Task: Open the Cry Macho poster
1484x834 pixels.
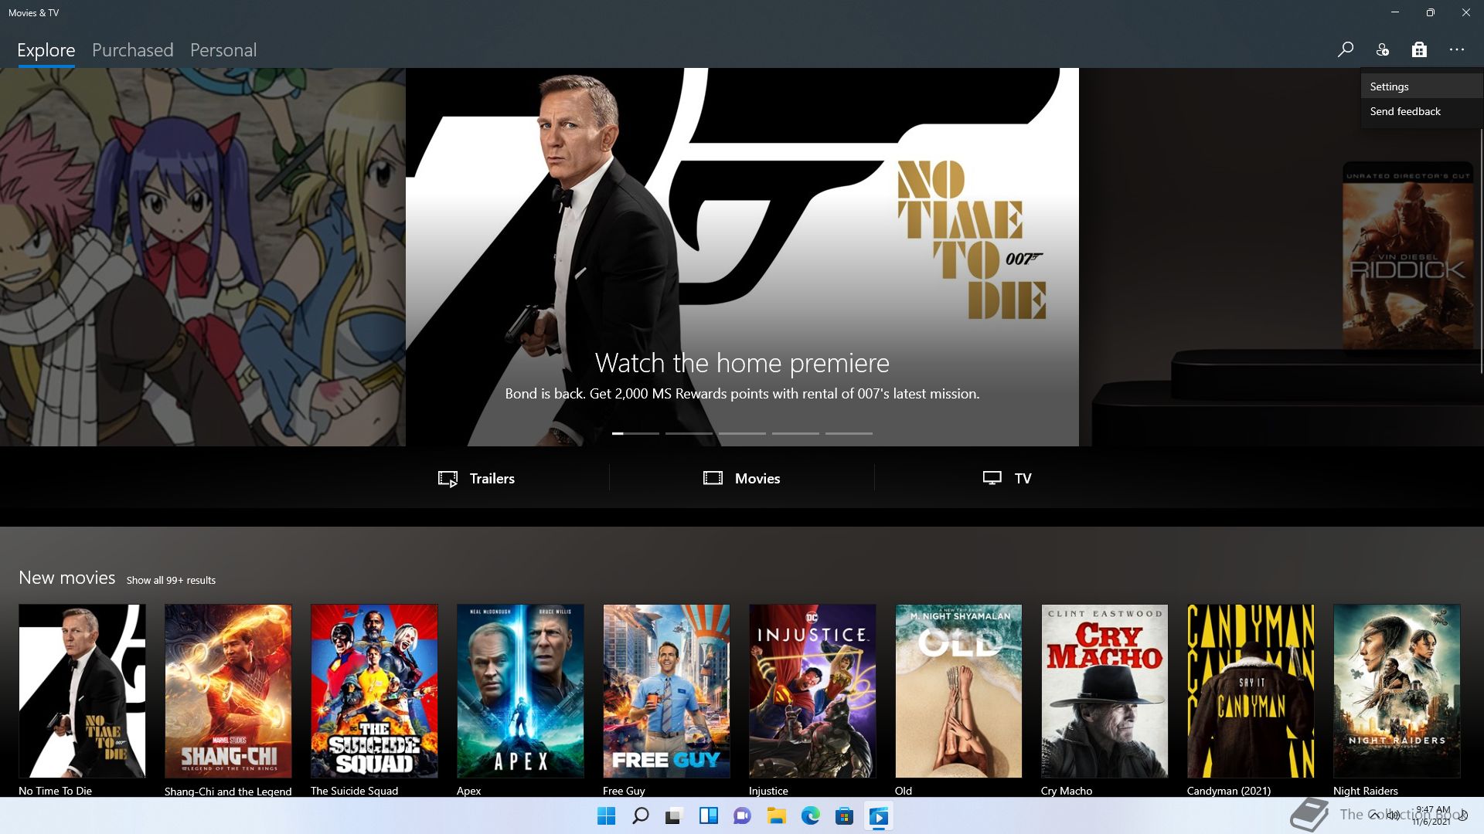Action: click(x=1104, y=691)
